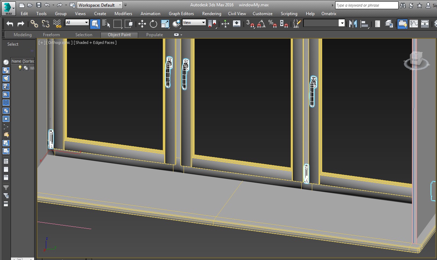437x260 pixels.
Task: Open the View reference coordinate dropdown
Action: (194, 22)
